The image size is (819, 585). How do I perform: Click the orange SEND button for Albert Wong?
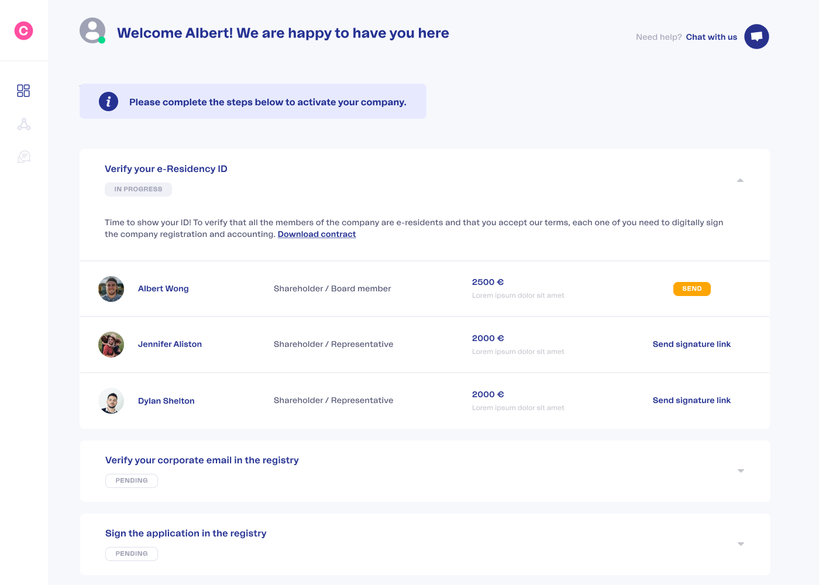point(692,289)
